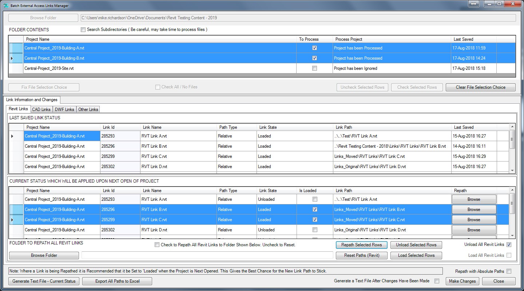Screen dimensions: 524x291
Task: Uncheck Is Loaded for RVT Link C.rvt
Action: pos(315,220)
